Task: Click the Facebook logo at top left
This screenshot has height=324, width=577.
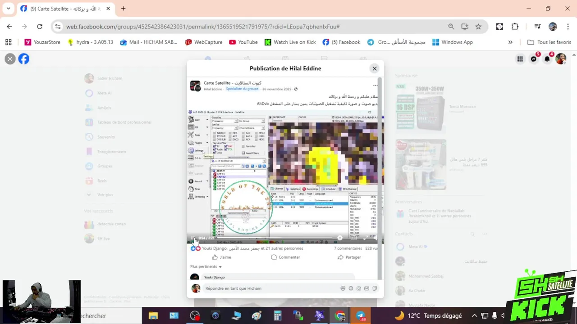Action: click(24, 59)
